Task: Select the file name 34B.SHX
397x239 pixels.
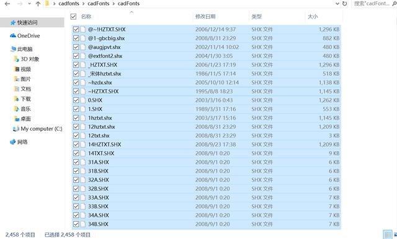Action: 98,224
